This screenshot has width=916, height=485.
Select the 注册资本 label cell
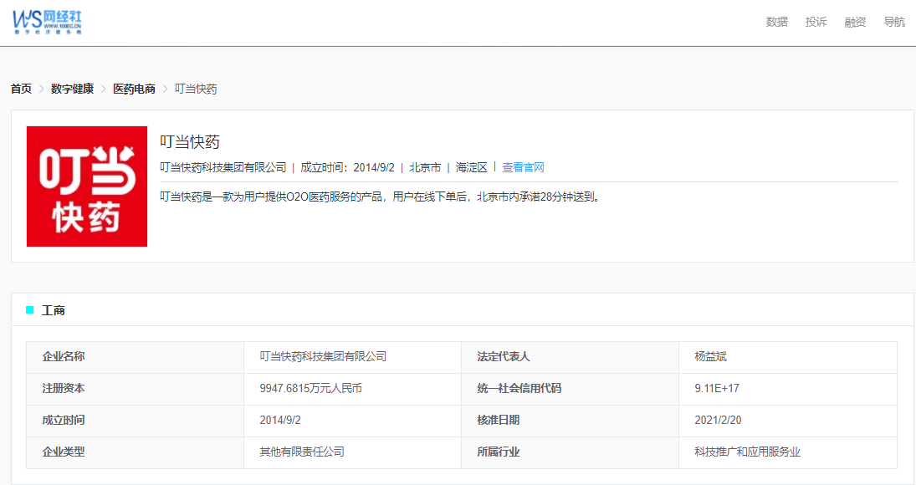click(x=135, y=389)
